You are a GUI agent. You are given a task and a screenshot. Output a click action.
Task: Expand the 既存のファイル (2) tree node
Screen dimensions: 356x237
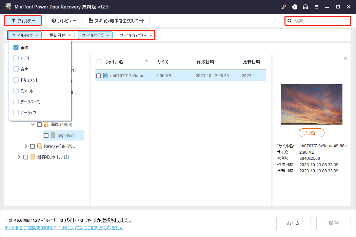(x=19, y=157)
